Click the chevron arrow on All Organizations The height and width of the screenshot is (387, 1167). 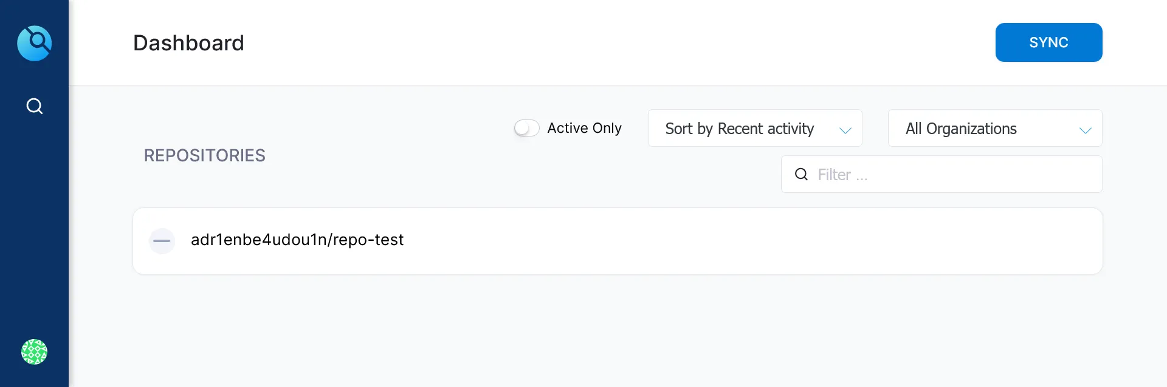pyautogui.click(x=1085, y=130)
